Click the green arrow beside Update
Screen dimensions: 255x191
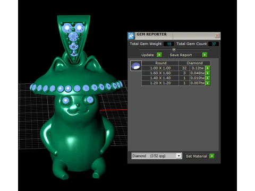[x=159, y=55]
